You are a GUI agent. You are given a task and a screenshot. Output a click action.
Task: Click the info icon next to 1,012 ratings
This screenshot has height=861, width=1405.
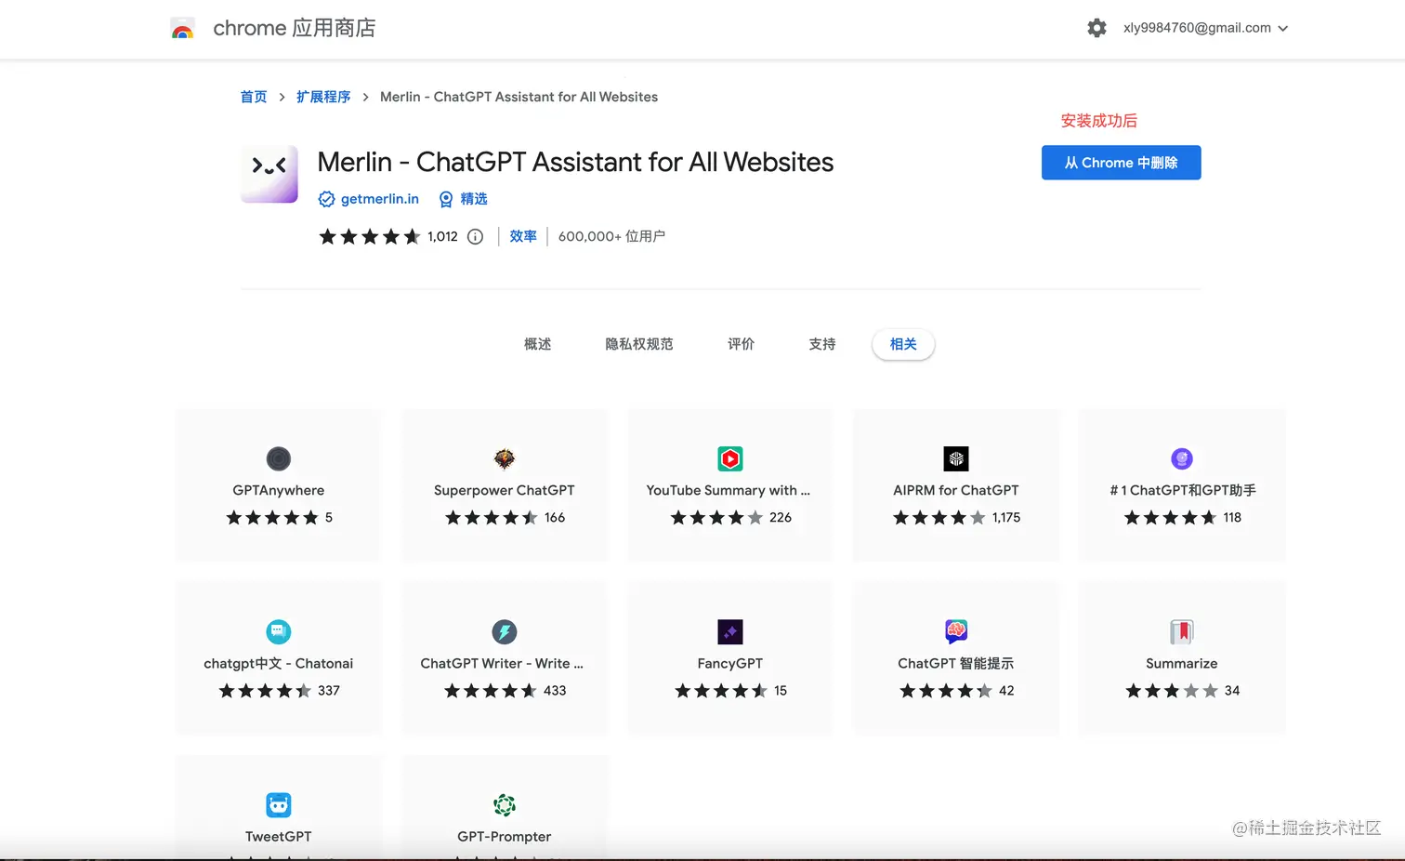tap(475, 236)
